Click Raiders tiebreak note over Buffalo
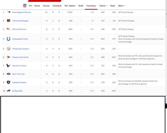167x133 pixels. 138,82
